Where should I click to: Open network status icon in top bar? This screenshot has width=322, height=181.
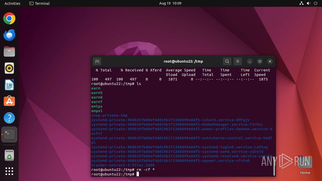301,4
